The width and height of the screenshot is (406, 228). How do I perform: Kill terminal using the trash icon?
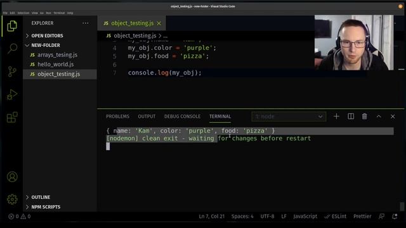click(x=365, y=117)
